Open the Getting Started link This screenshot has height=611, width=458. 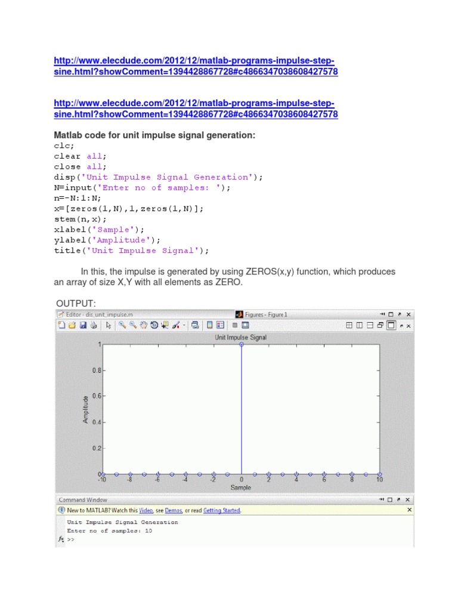(x=222, y=510)
